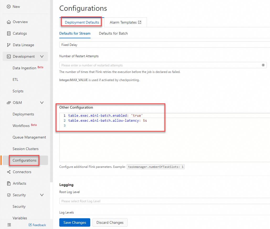
Task: Collapse sidebar using bottom menu icon
Action: (9, 225)
